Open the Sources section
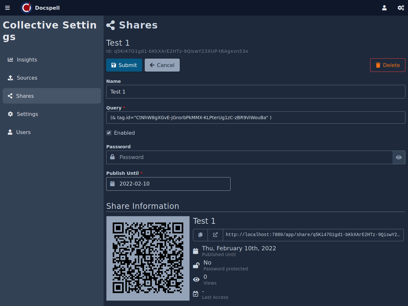Viewport: 408px width, 306px height. tap(27, 78)
